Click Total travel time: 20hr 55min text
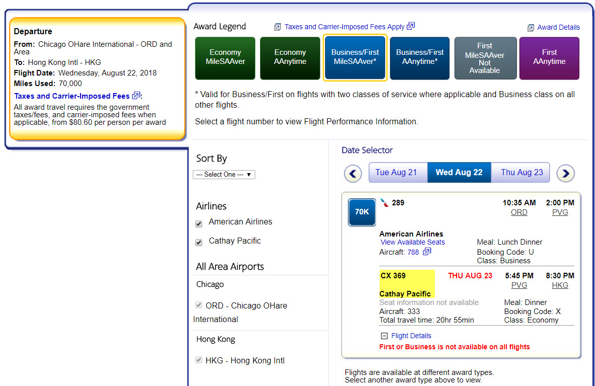This screenshot has height=386, width=595. pyautogui.click(x=426, y=320)
